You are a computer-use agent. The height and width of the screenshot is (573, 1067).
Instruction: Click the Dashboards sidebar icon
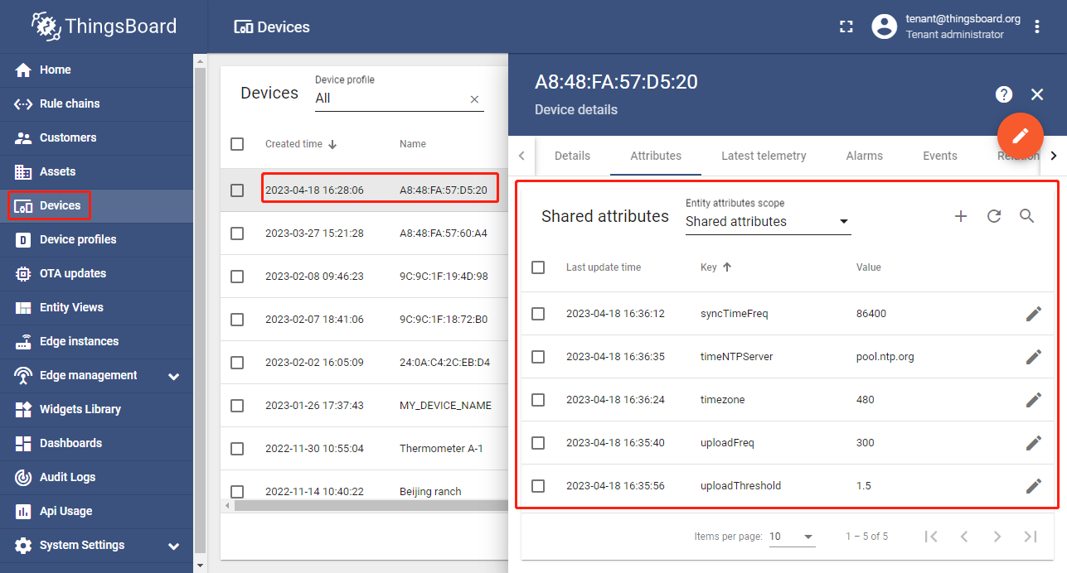point(23,443)
